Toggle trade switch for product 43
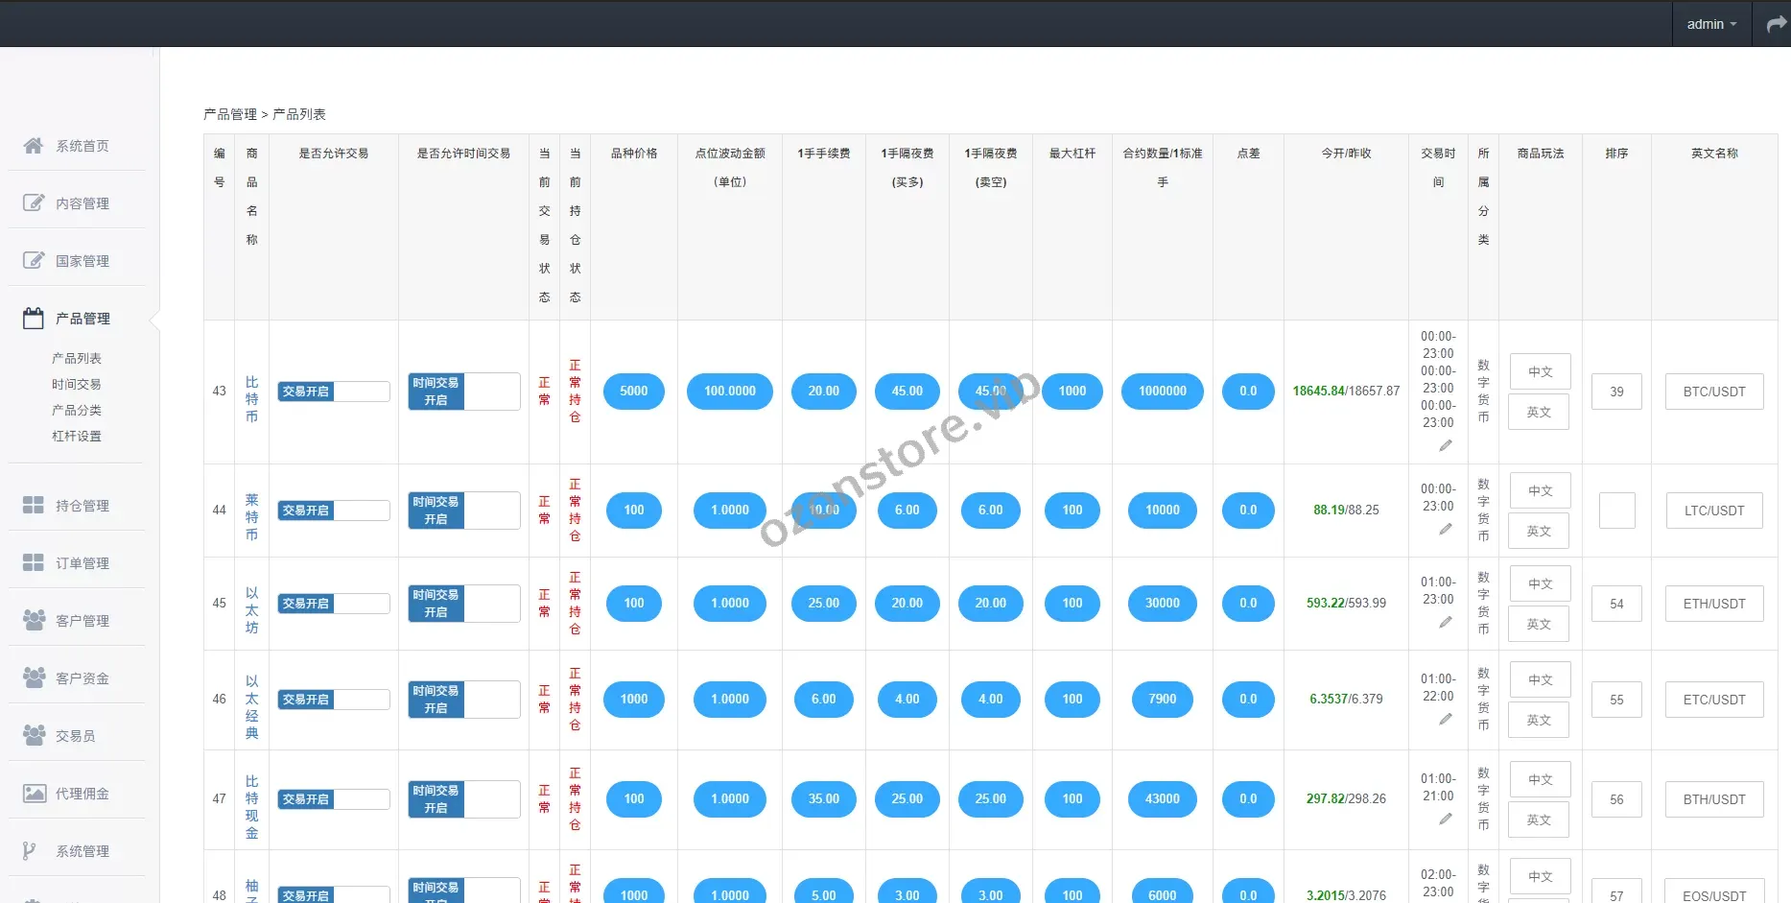The height and width of the screenshot is (903, 1791). tap(333, 392)
